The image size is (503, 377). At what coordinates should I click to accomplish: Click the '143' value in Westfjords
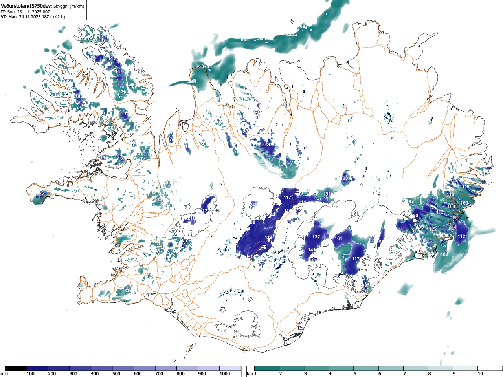(x=112, y=59)
